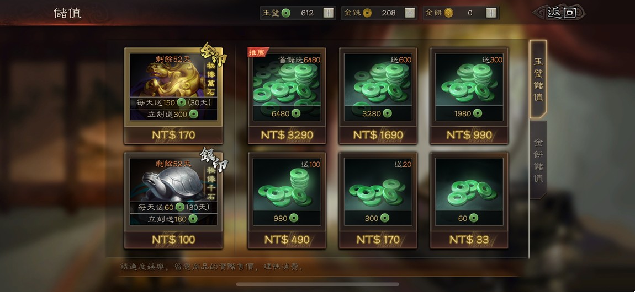Image resolution: width=635 pixels, height=292 pixels.
Task: Purchase the 3280 jade pack for NT$ 1690
Action: click(x=378, y=135)
